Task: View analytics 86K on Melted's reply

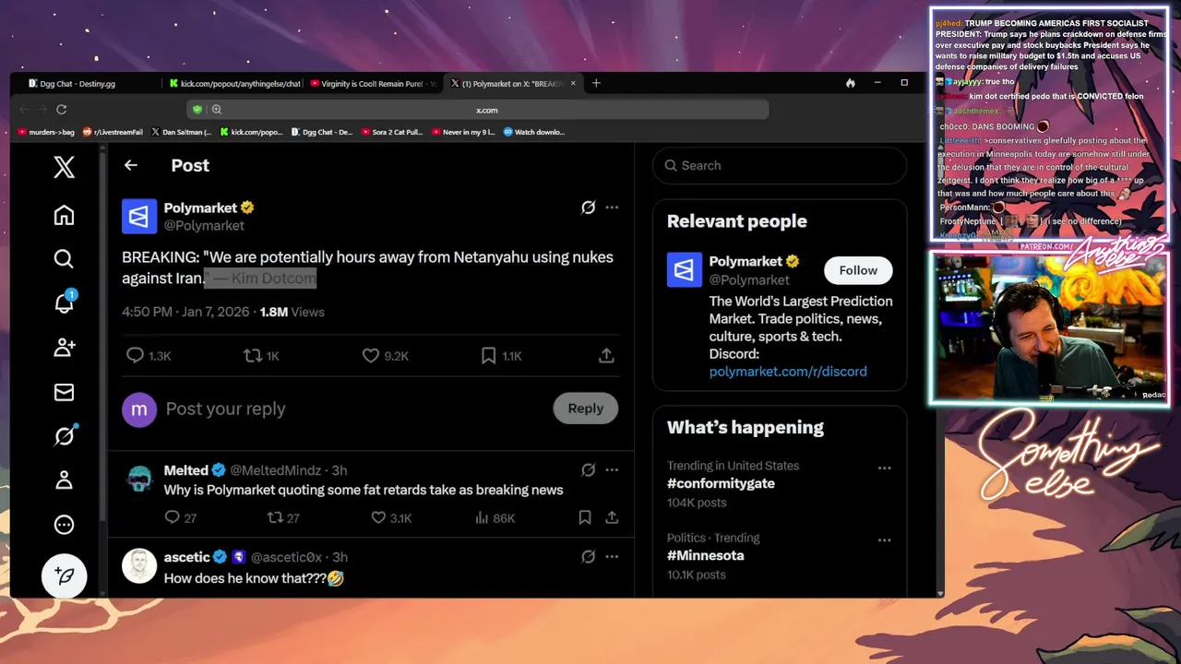Action: click(495, 518)
